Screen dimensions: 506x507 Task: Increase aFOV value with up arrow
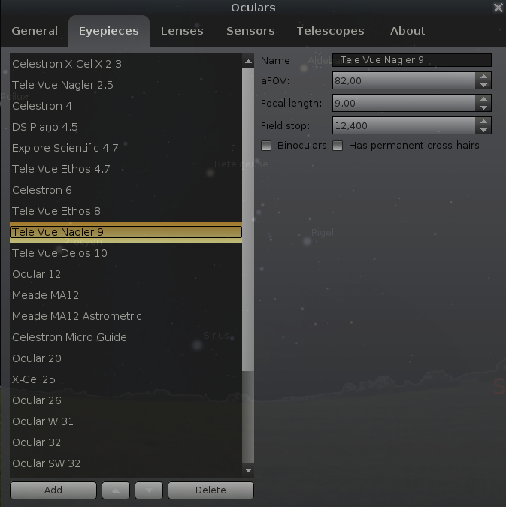click(483, 77)
